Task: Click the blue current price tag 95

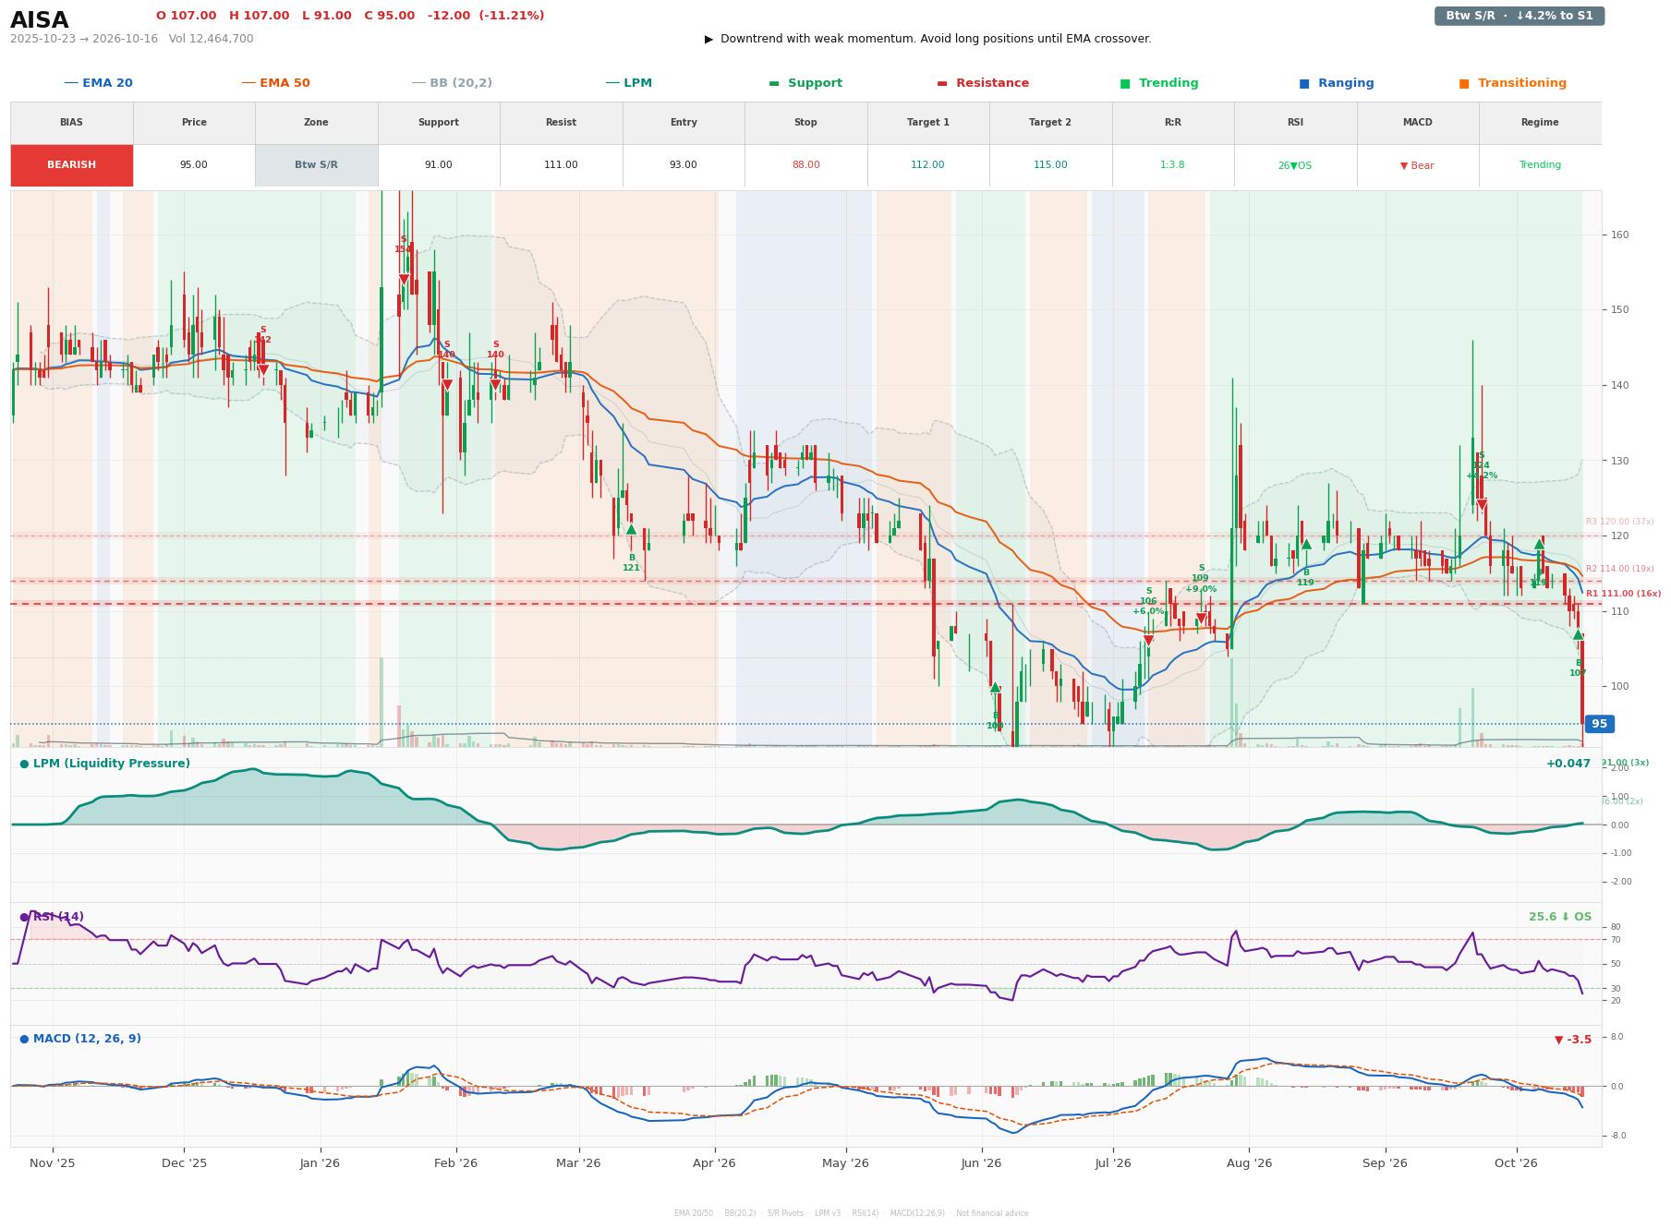Action: (1599, 724)
